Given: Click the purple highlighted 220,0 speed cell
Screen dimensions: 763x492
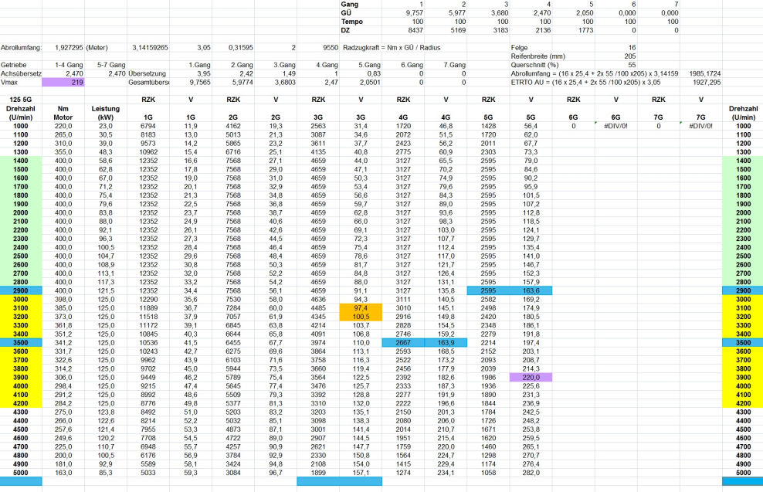Looking at the screenshot, I should [x=531, y=377].
